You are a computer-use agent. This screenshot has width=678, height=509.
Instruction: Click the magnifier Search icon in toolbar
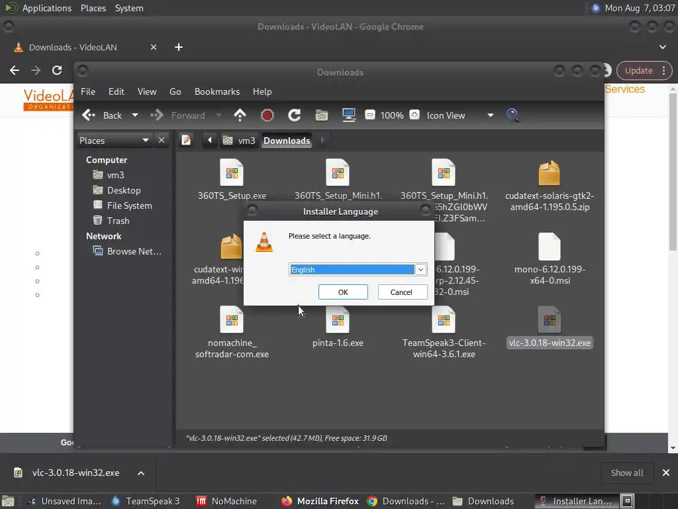point(512,115)
